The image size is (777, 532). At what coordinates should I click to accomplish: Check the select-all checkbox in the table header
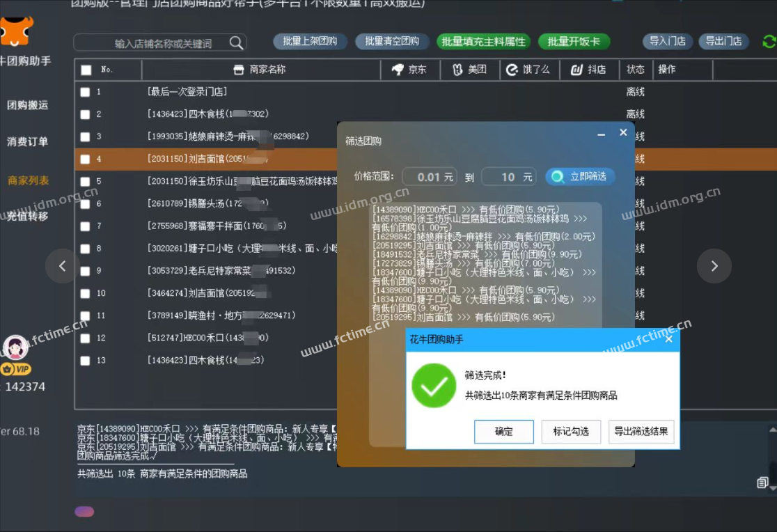tap(87, 70)
